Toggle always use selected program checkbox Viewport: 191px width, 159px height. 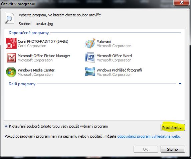point(6,126)
